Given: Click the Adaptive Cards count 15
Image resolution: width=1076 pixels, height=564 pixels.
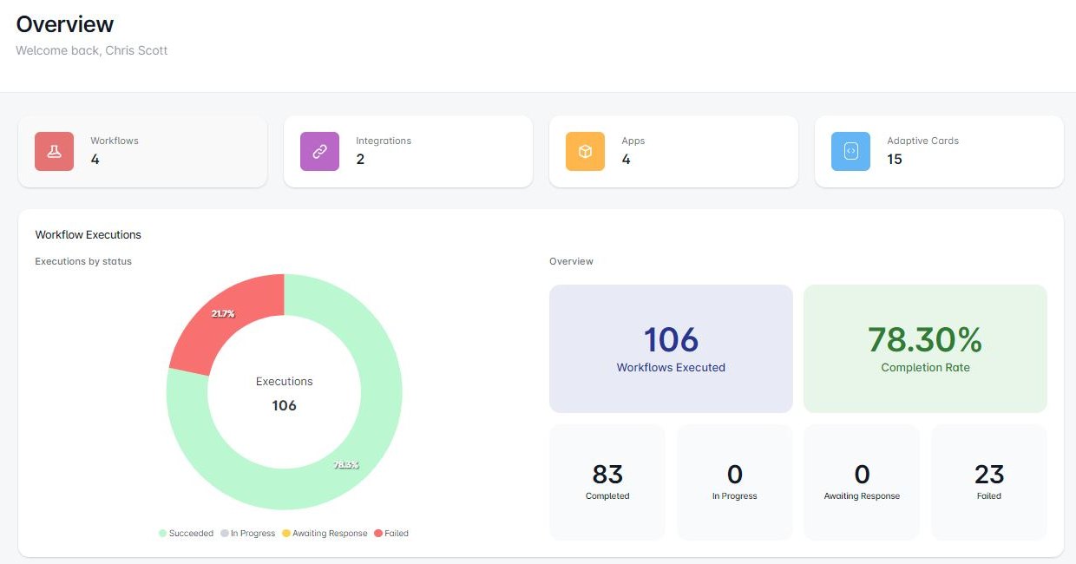Looking at the screenshot, I should (x=895, y=159).
